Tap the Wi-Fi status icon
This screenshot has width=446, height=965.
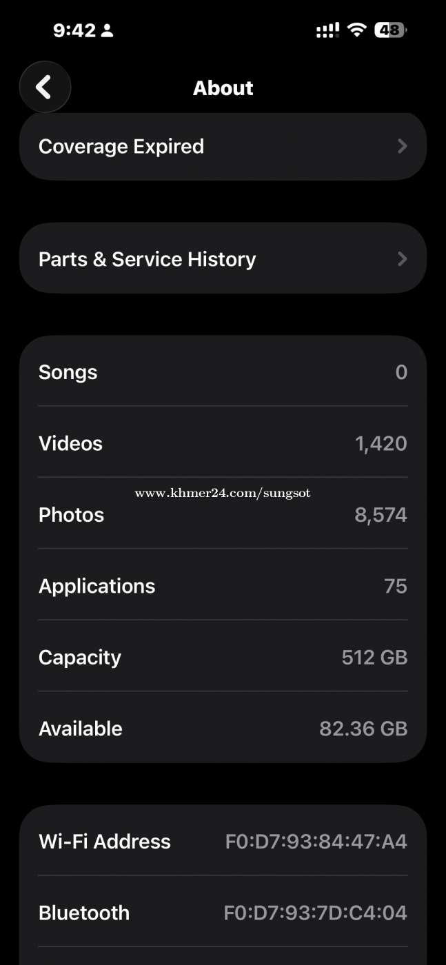[356, 30]
